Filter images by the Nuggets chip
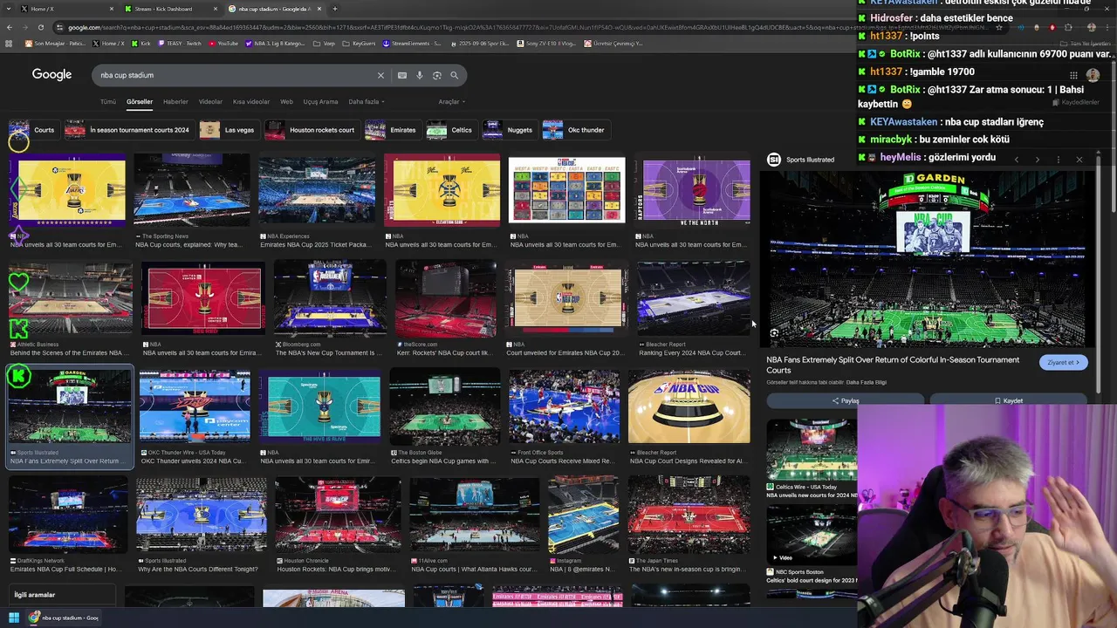 509,130
